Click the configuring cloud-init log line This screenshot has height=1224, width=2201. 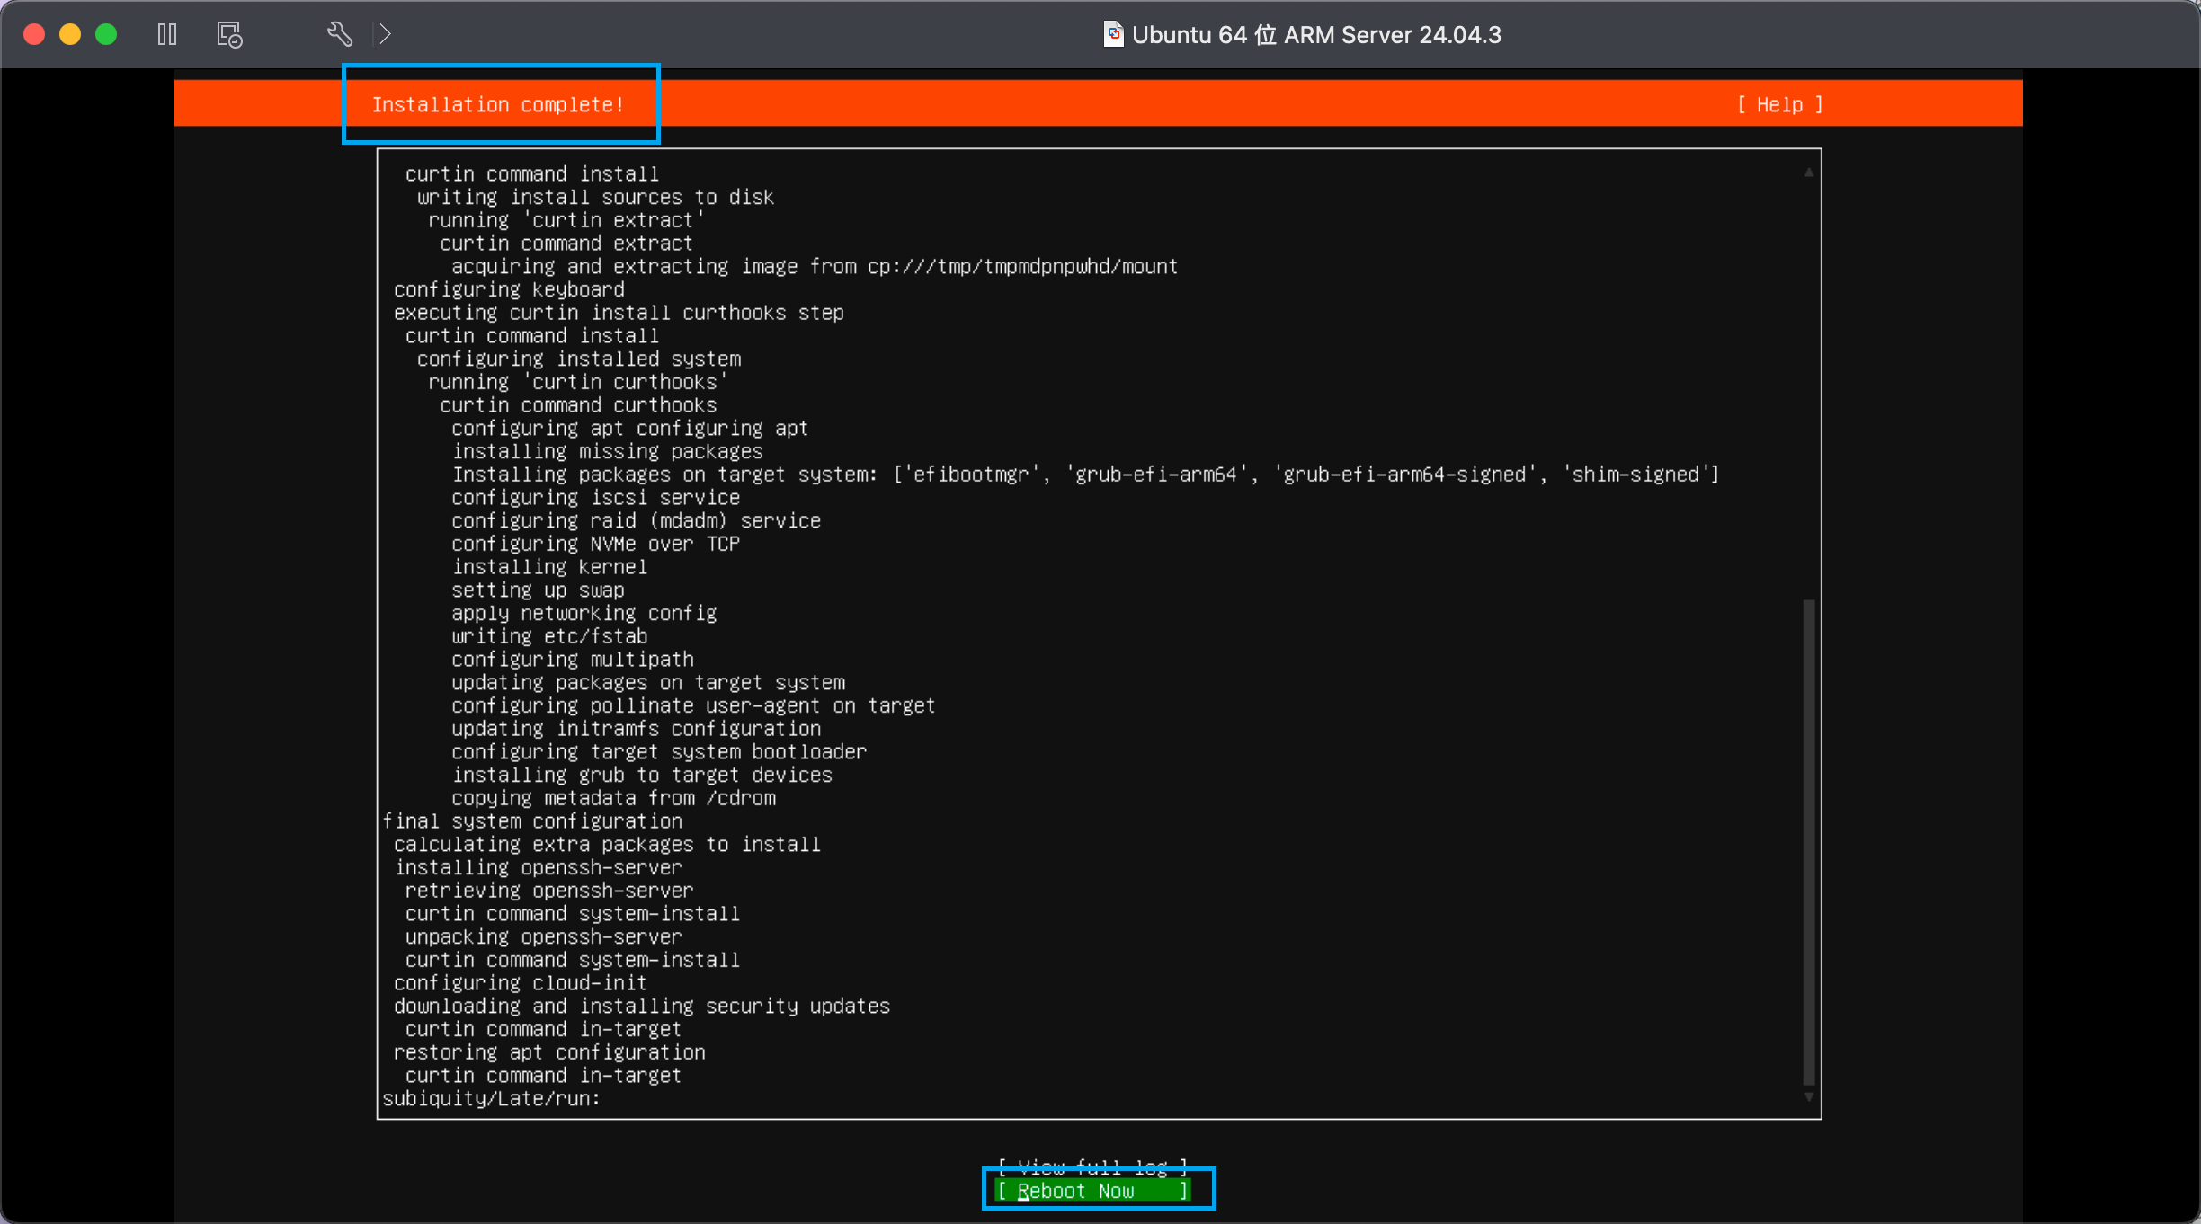click(x=520, y=983)
